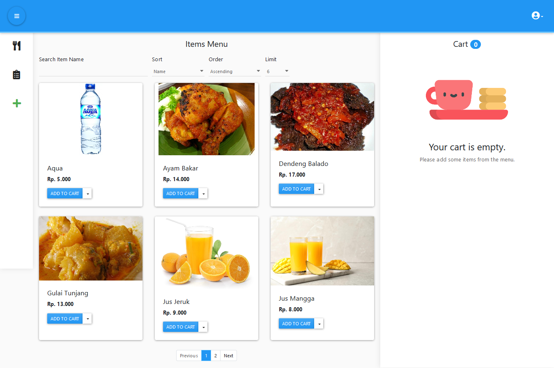554x368 pixels.
Task: Click the Next pagination link
Action: (228, 356)
